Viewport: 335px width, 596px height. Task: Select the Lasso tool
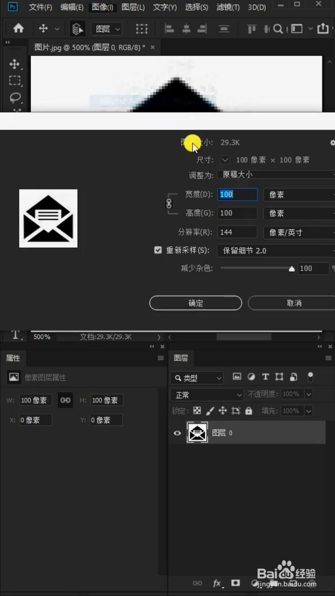[x=15, y=97]
